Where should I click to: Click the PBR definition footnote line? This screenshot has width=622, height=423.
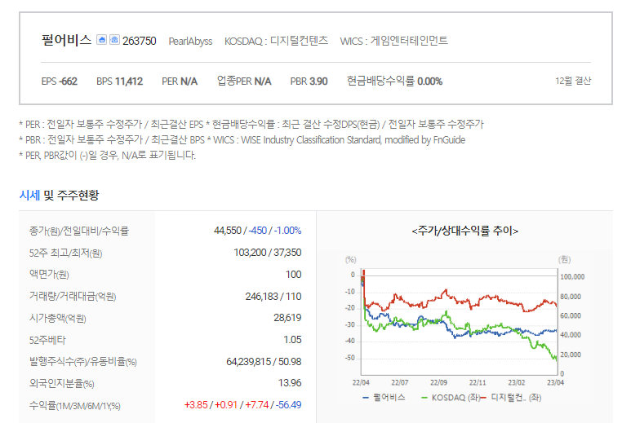(x=242, y=140)
